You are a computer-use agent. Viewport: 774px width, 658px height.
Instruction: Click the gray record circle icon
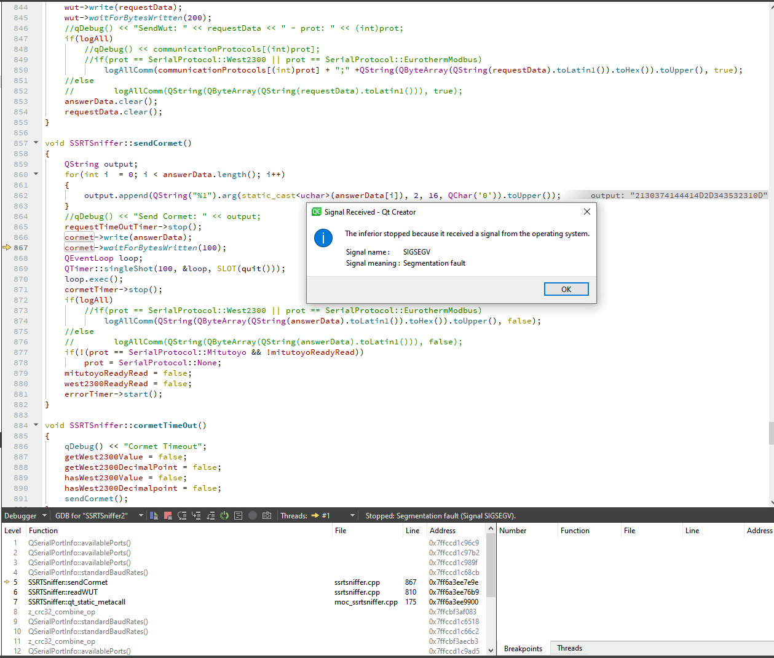(x=253, y=515)
